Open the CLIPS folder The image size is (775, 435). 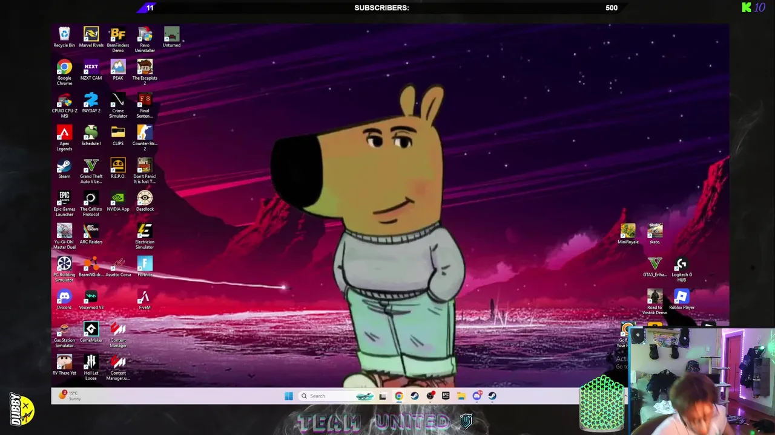click(118, 135)
